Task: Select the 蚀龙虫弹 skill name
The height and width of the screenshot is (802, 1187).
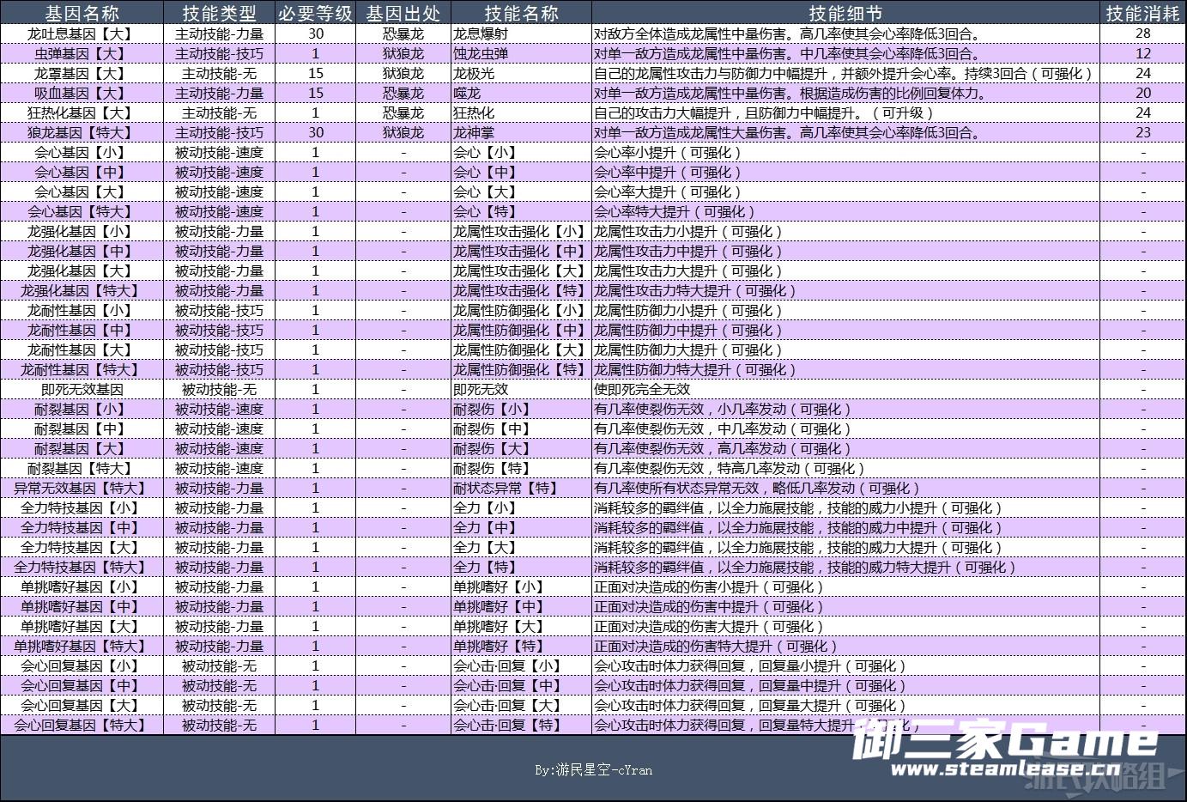Action: pyautogui.click(x=481, y=53)
